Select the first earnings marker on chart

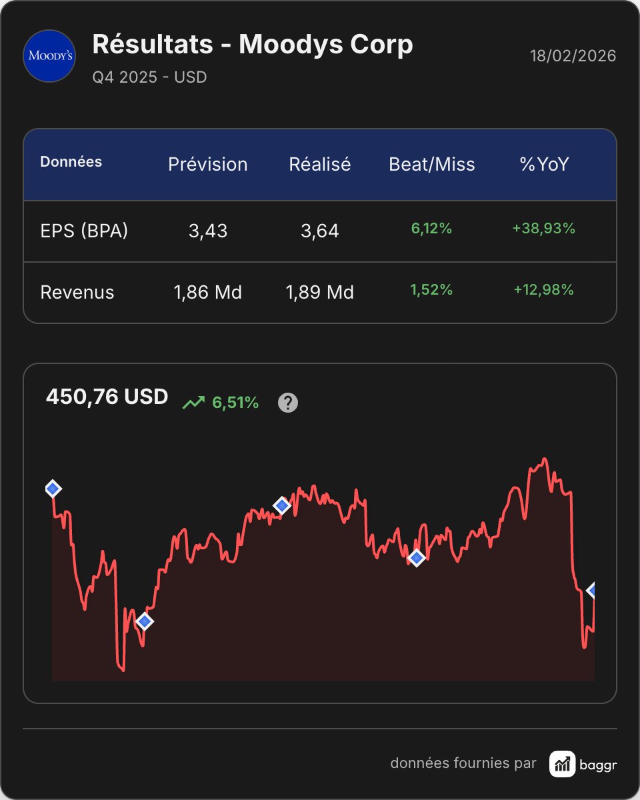pos(53,489)
